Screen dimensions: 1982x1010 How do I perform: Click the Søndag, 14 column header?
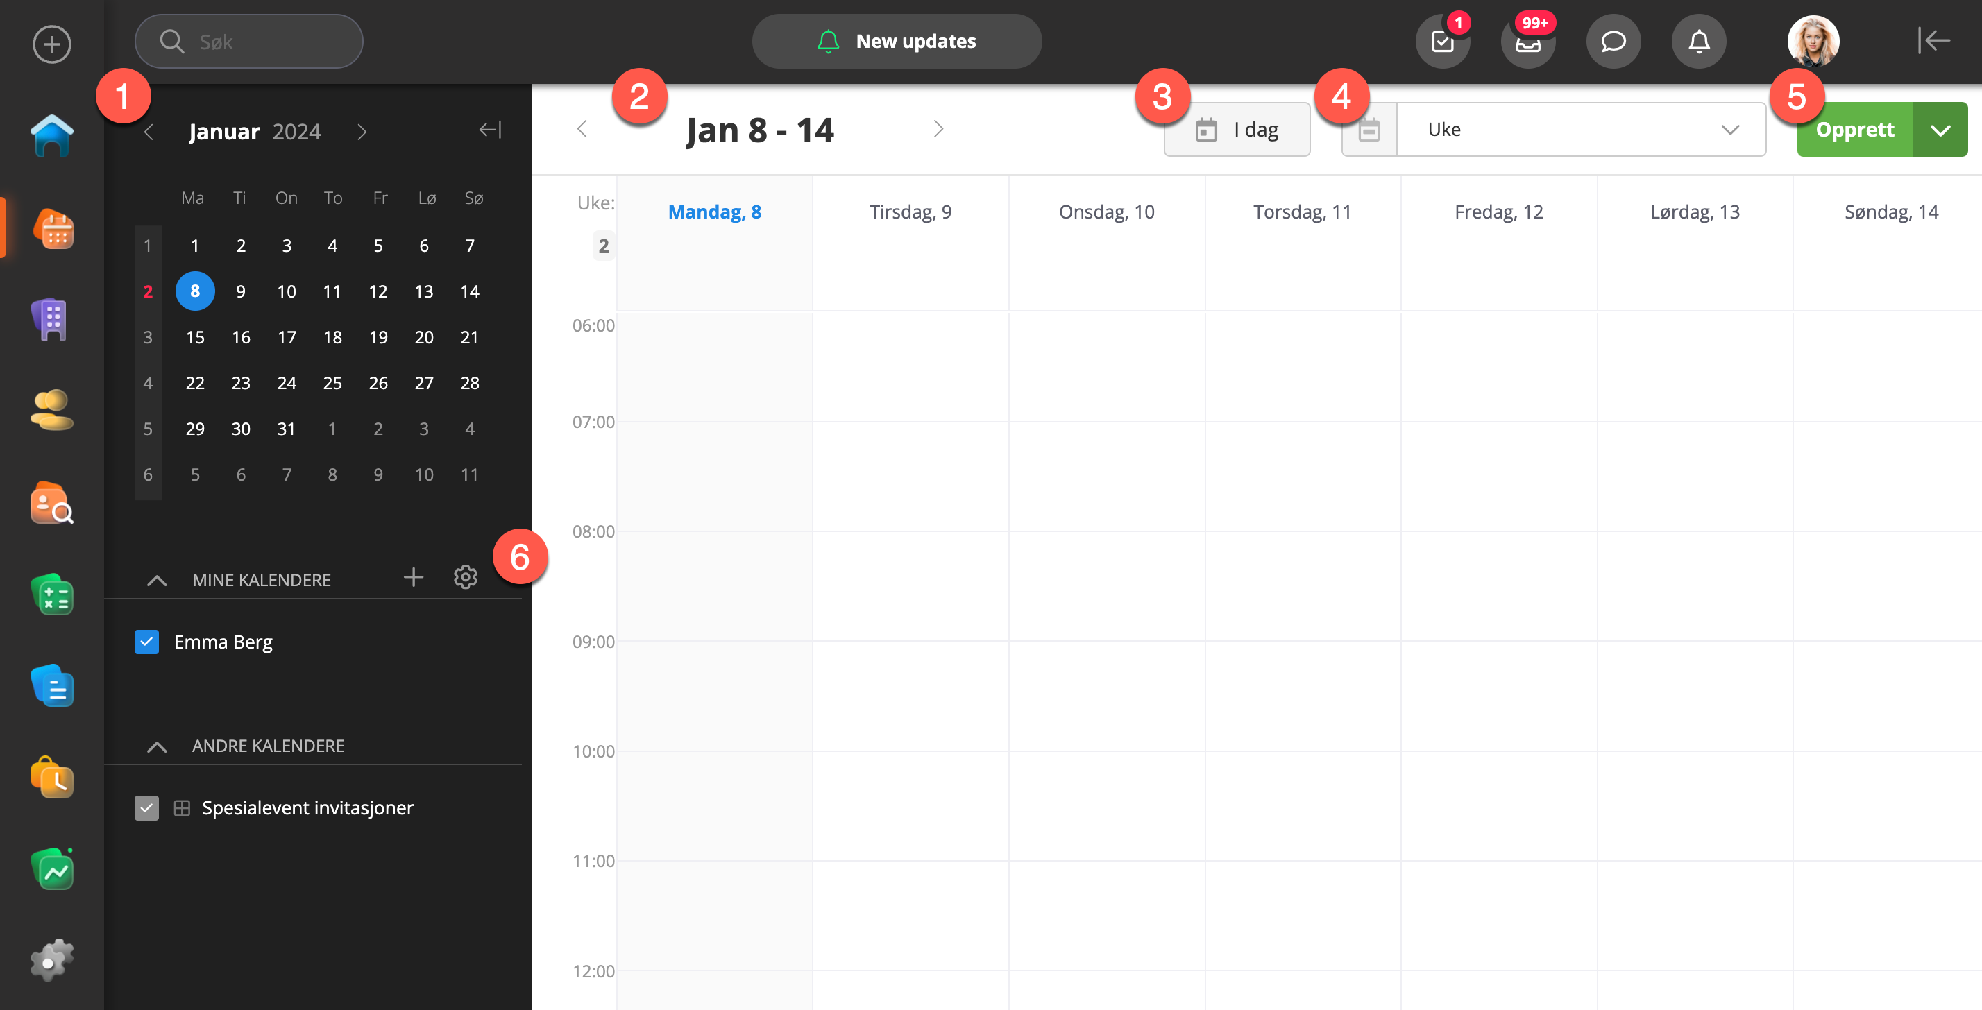coord(1891,212)
